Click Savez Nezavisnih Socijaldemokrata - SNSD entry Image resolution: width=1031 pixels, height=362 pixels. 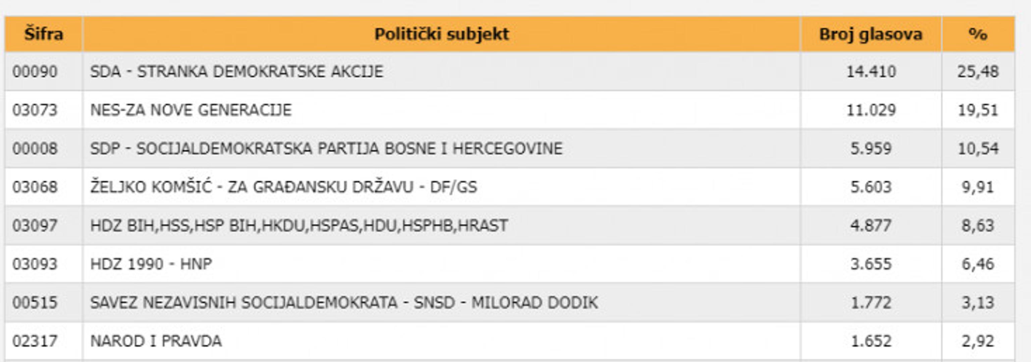(344, 302)
